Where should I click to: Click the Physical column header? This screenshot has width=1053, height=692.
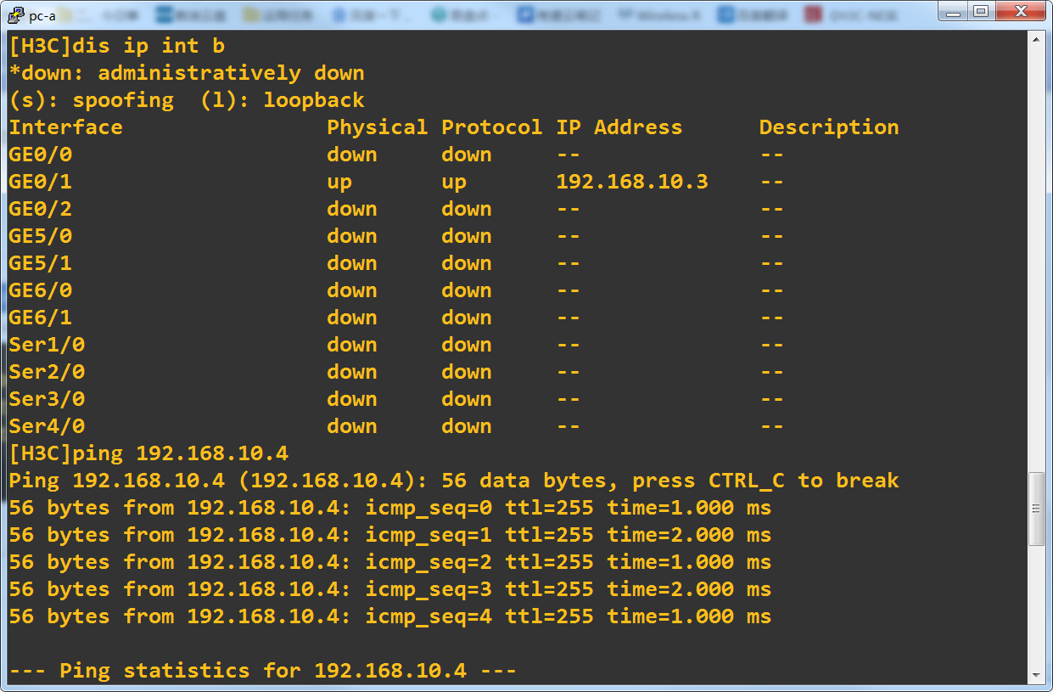(x=377, y=127)
